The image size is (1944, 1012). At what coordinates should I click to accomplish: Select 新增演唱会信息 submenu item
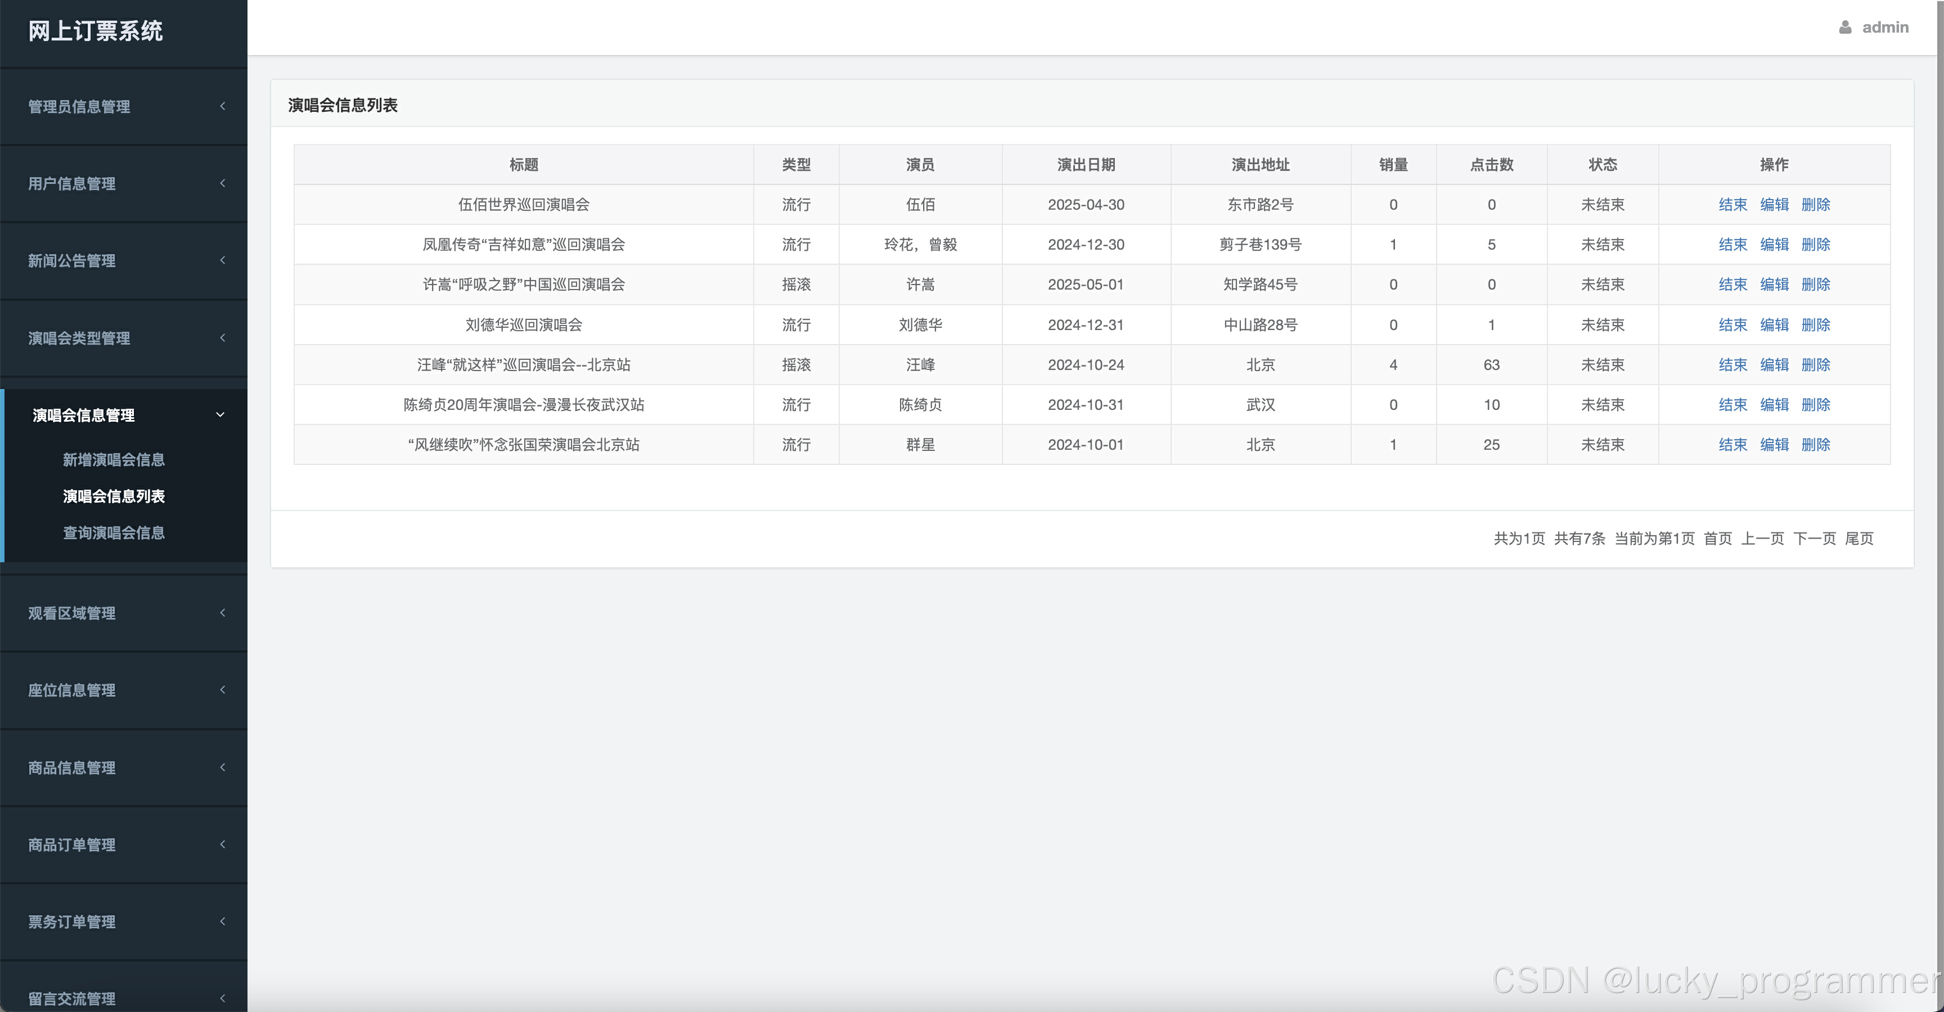pyautogui.click(x=113, y=459)
